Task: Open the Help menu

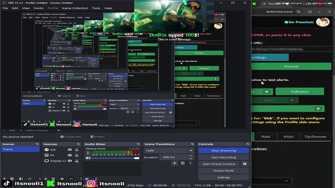Action: tap(108, 8)
